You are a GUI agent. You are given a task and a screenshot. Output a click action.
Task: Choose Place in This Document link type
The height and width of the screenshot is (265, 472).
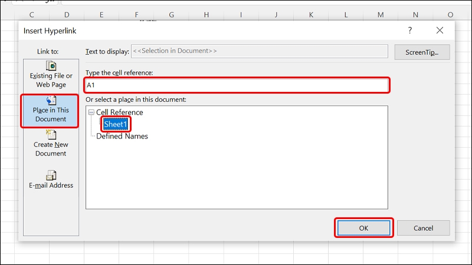pos(51,111)
